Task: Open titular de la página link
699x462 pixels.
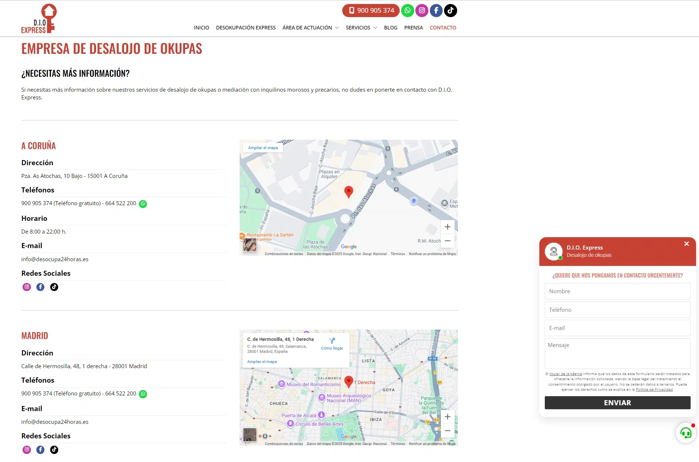Action: coord(566,374)
